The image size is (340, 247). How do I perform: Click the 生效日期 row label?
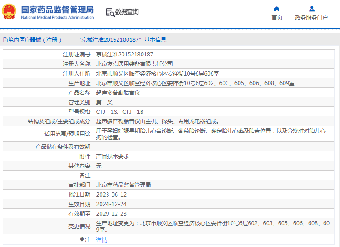coord(79,204)
